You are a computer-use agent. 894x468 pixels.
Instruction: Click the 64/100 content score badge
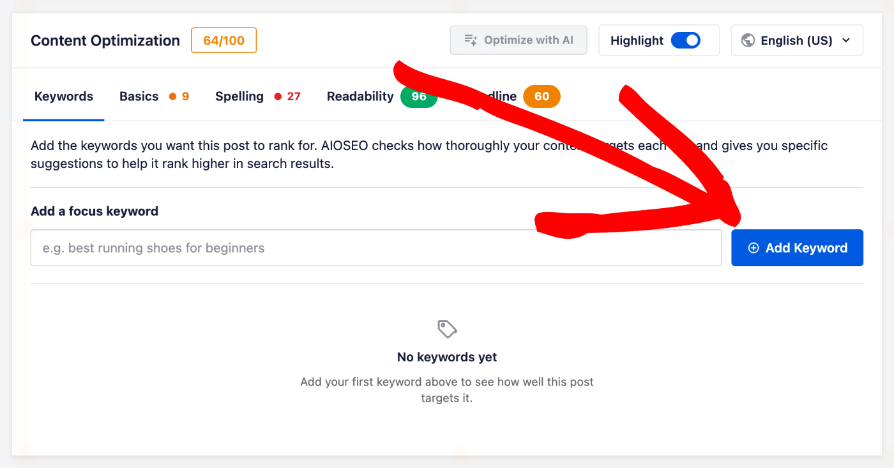[224, 40]
